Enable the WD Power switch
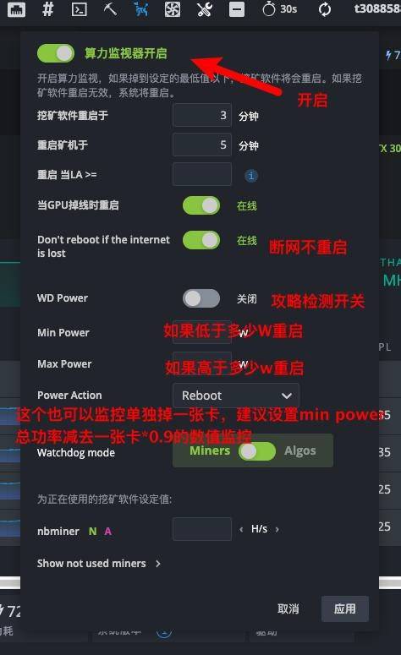Image resolution: width=401 pixels, height=655 pixels. [x=201, y=298]
